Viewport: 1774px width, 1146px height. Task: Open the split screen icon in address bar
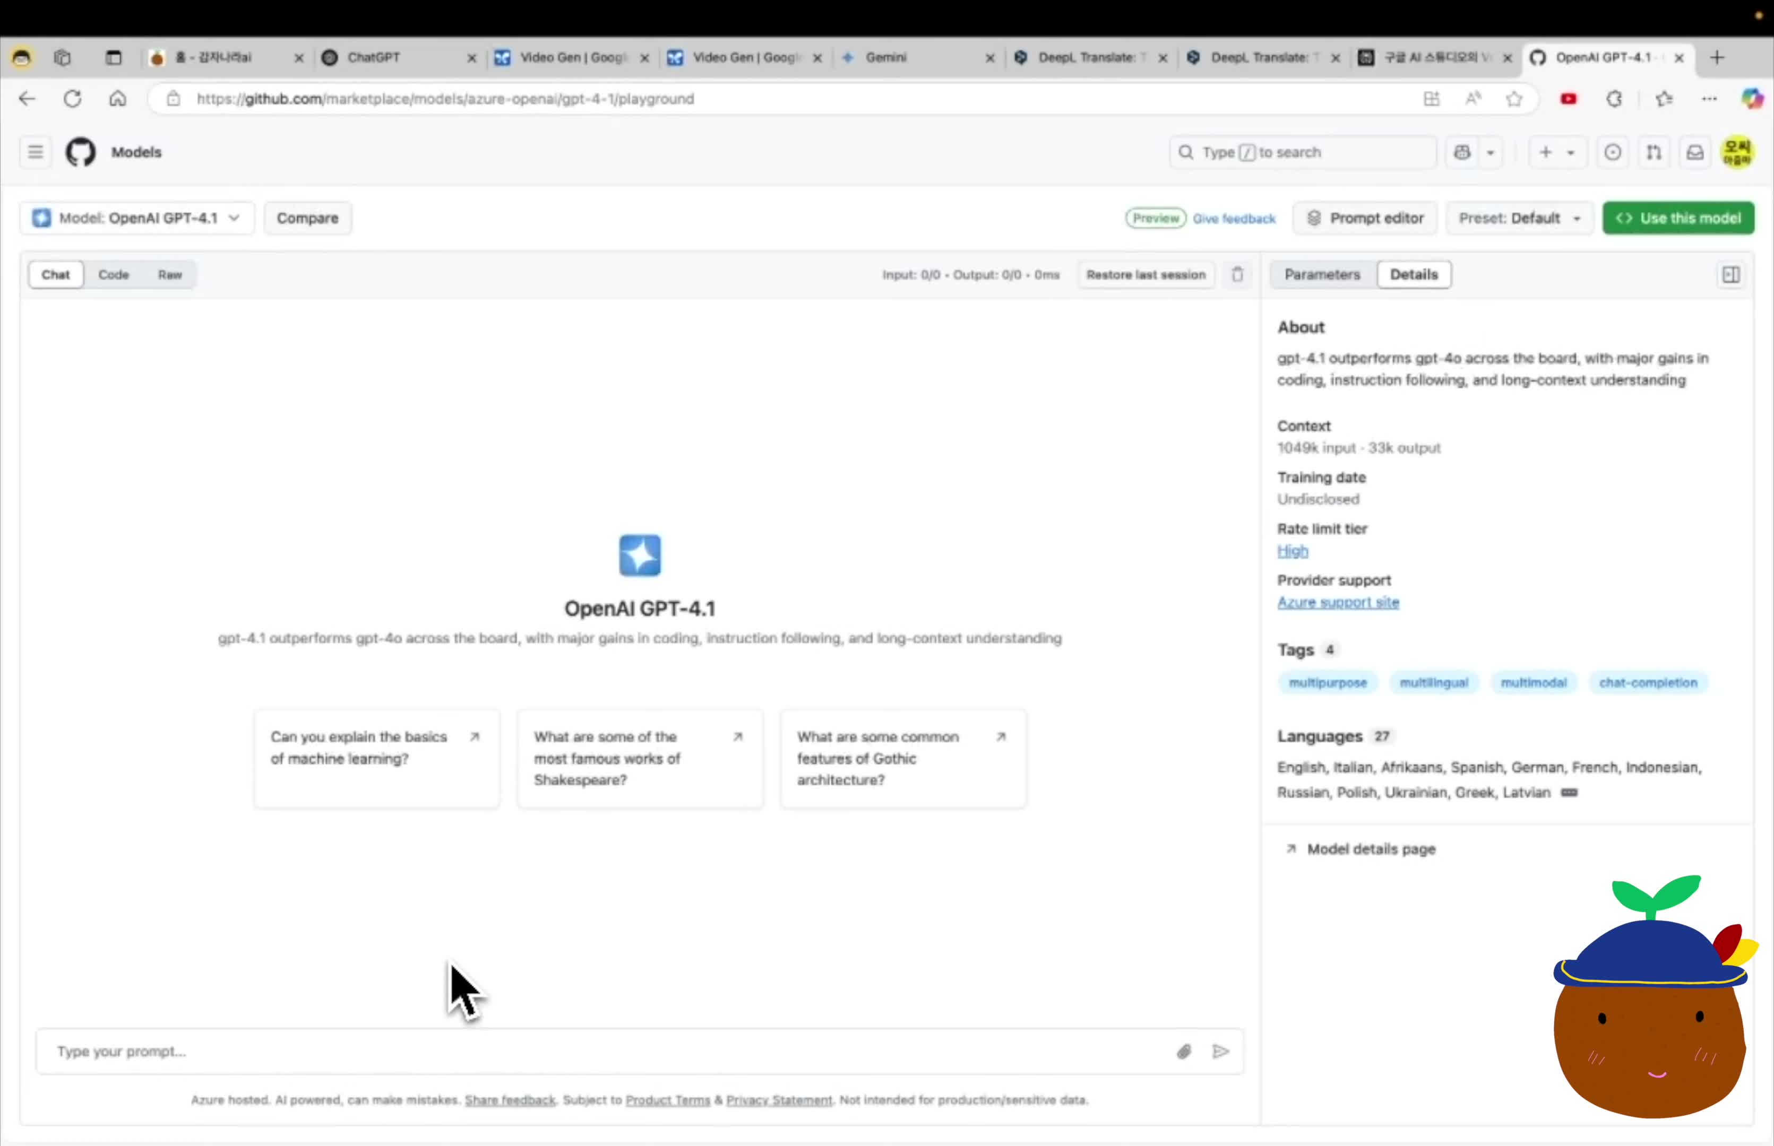[1432, 98]
